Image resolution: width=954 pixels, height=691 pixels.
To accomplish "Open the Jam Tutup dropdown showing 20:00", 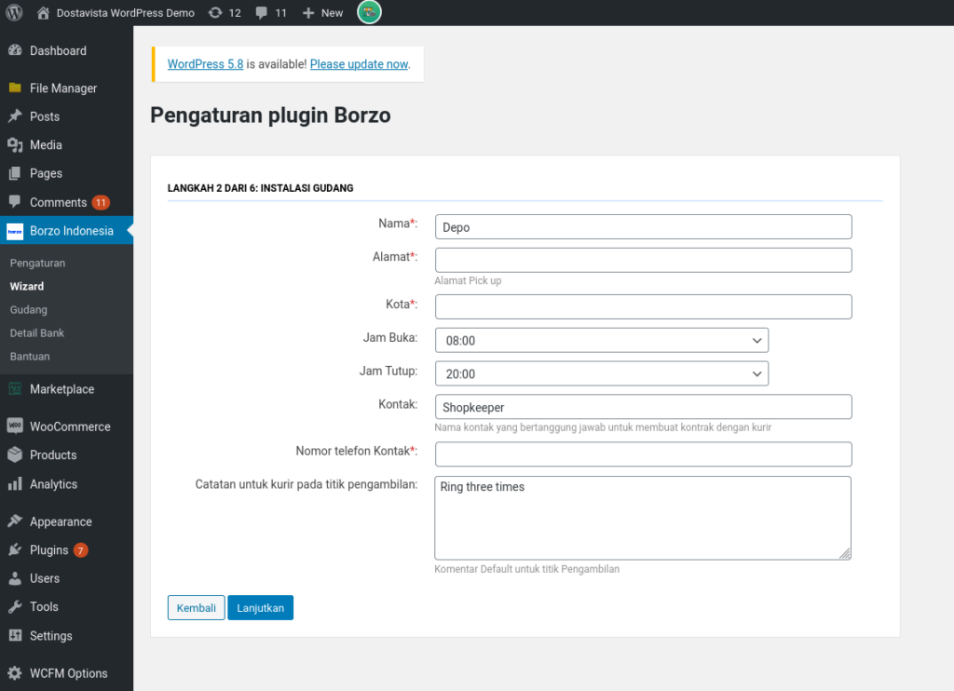I will (602, 373).
